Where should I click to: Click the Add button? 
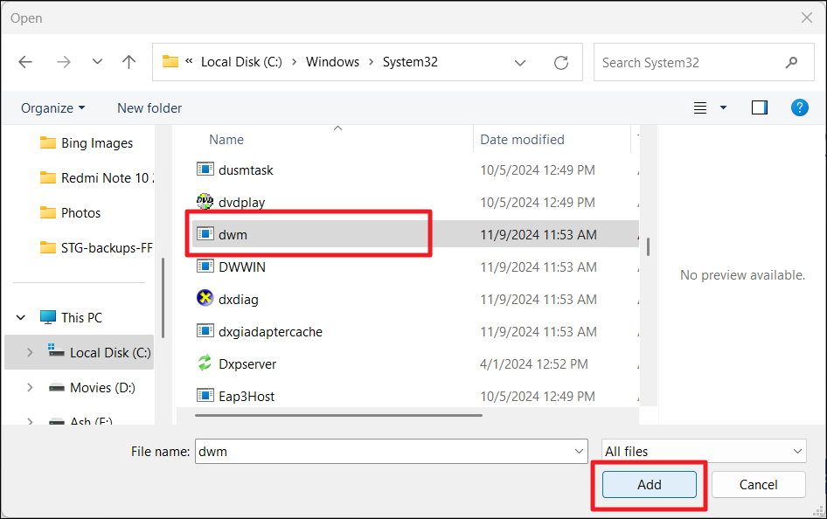tap(649, 484)
